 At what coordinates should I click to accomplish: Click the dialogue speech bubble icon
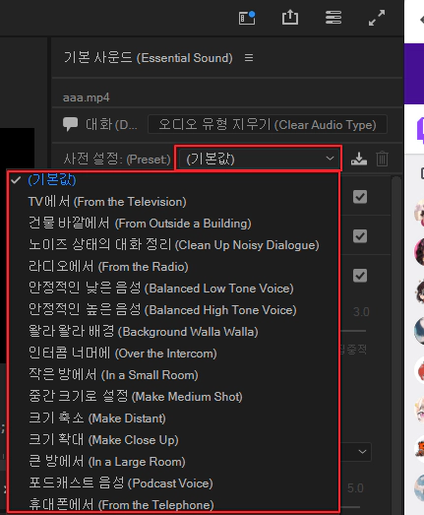pos(70,124)
